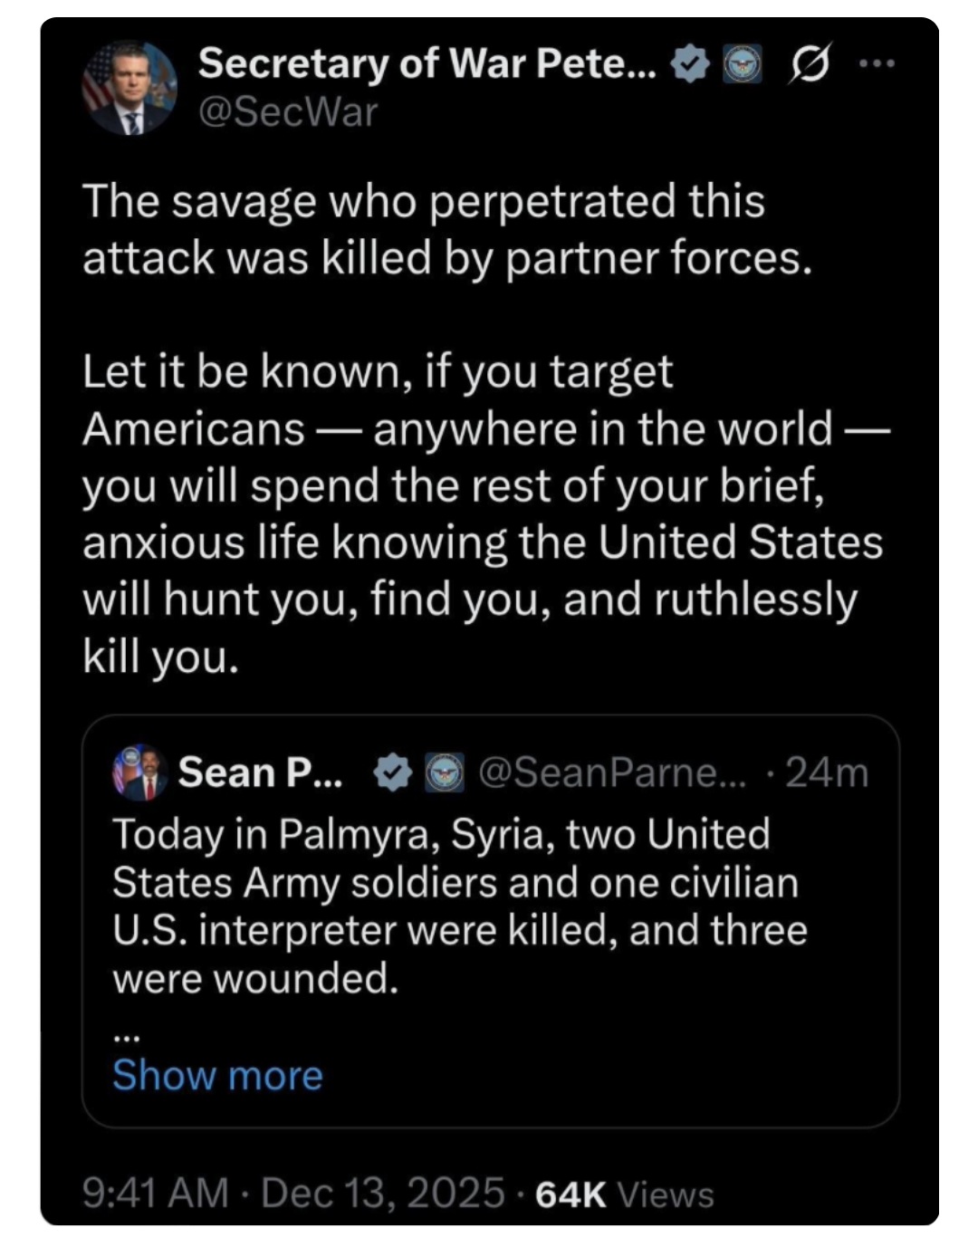978x1247 pixels.
Task: Click the affiliation badge before @SeanParne... handle
Action: click(x=445, y=772)
